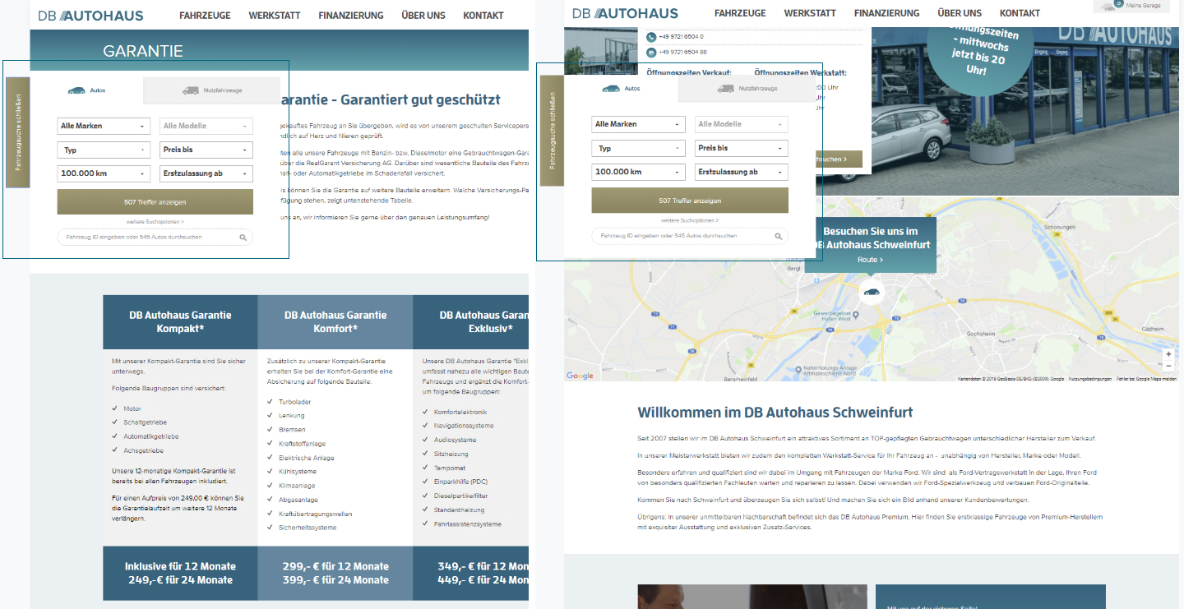The image size is (1184, 609).
Task: Open 100.000 km dropdown on Schweinfurt homepage
Action: click(638, 172)
